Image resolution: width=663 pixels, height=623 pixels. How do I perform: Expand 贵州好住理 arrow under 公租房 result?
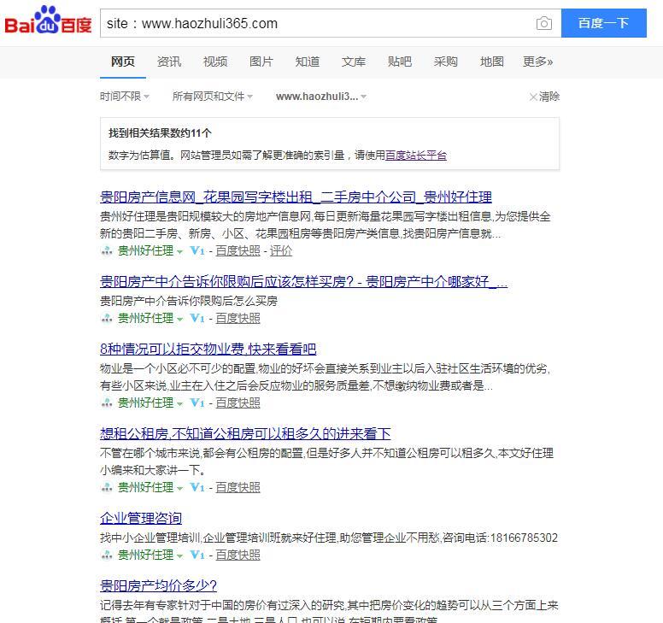[x=179, y=489]
